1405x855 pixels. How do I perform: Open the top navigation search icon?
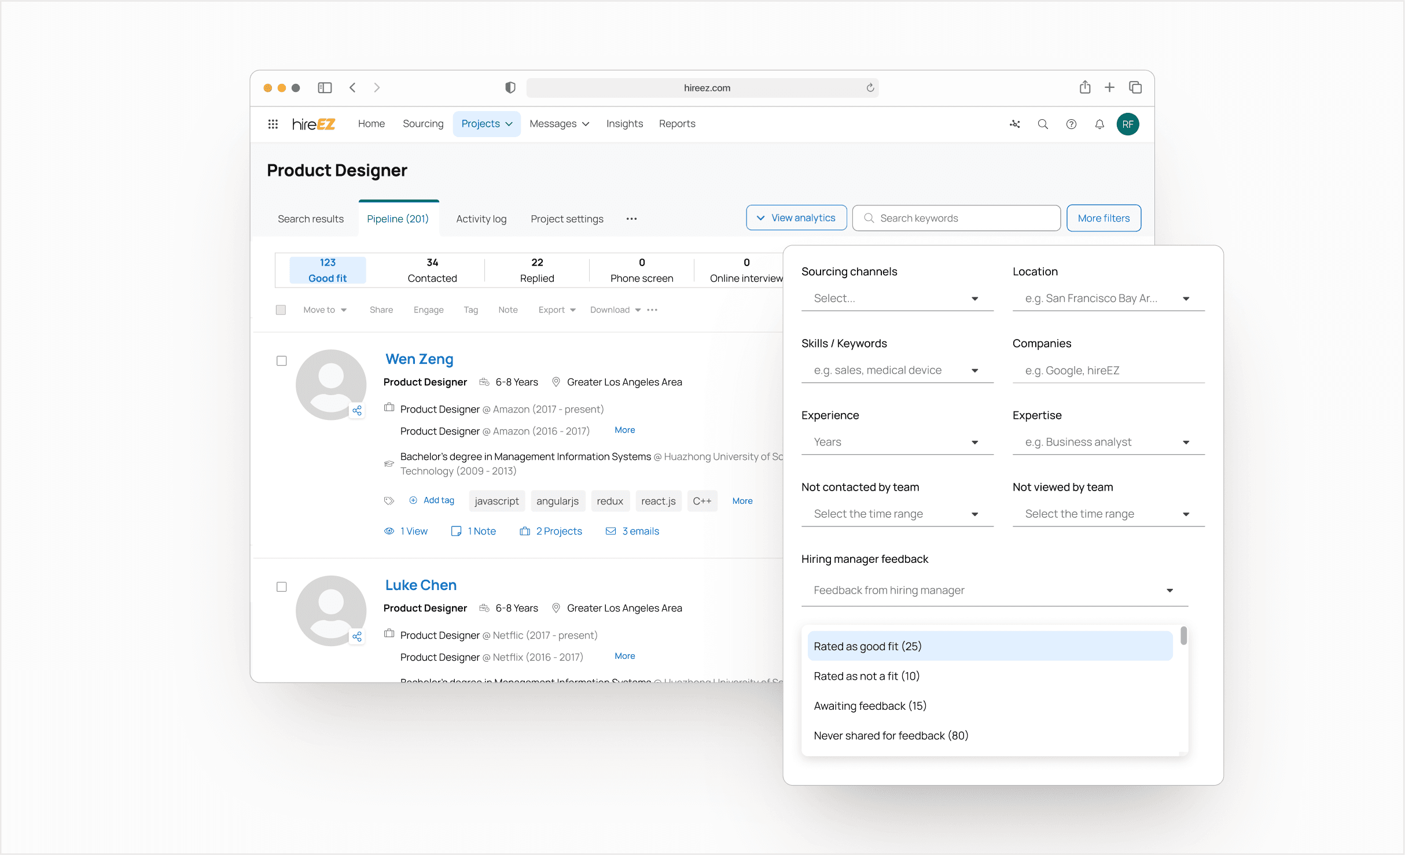coord(1043,124)
